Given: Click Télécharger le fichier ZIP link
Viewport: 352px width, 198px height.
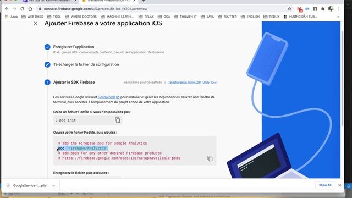Looking at the screenshot, I should pos(184,82).
